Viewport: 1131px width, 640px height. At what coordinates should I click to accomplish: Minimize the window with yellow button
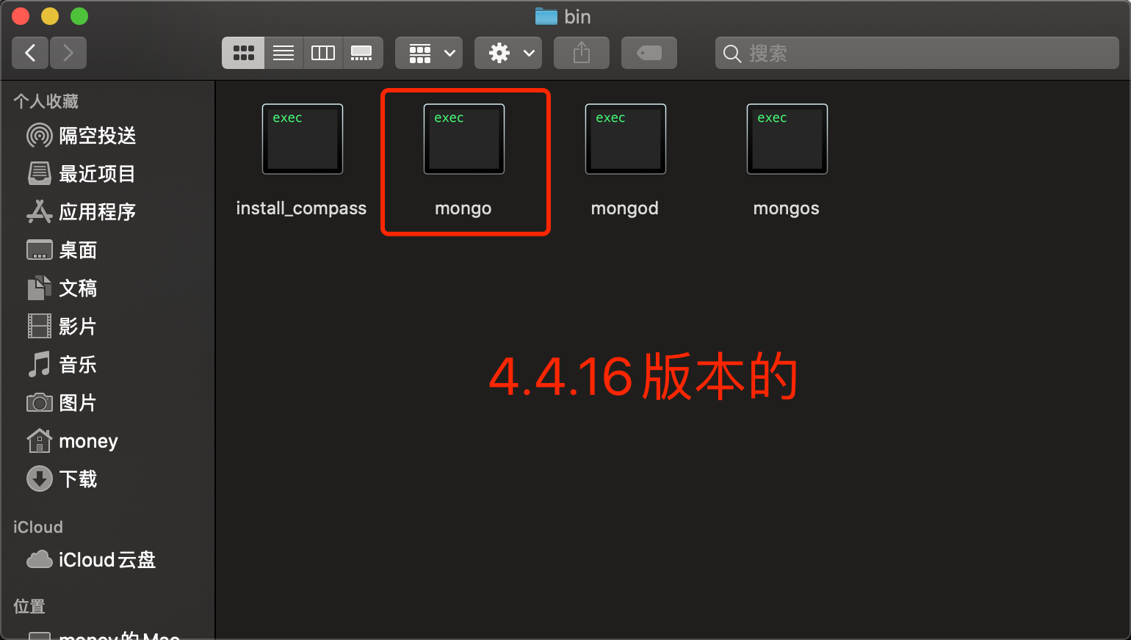click(x=50, y=16)
